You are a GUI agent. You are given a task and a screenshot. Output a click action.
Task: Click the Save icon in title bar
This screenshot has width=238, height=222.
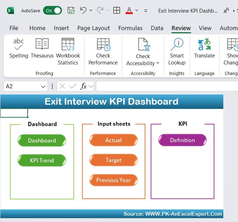[x=71, y=11]
